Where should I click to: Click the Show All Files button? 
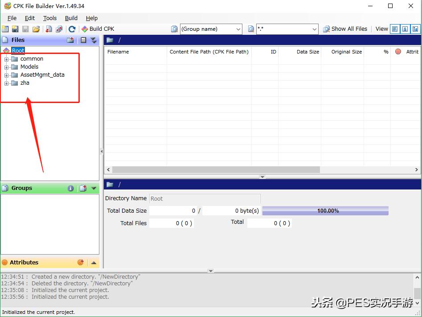[x=345, y=29]
